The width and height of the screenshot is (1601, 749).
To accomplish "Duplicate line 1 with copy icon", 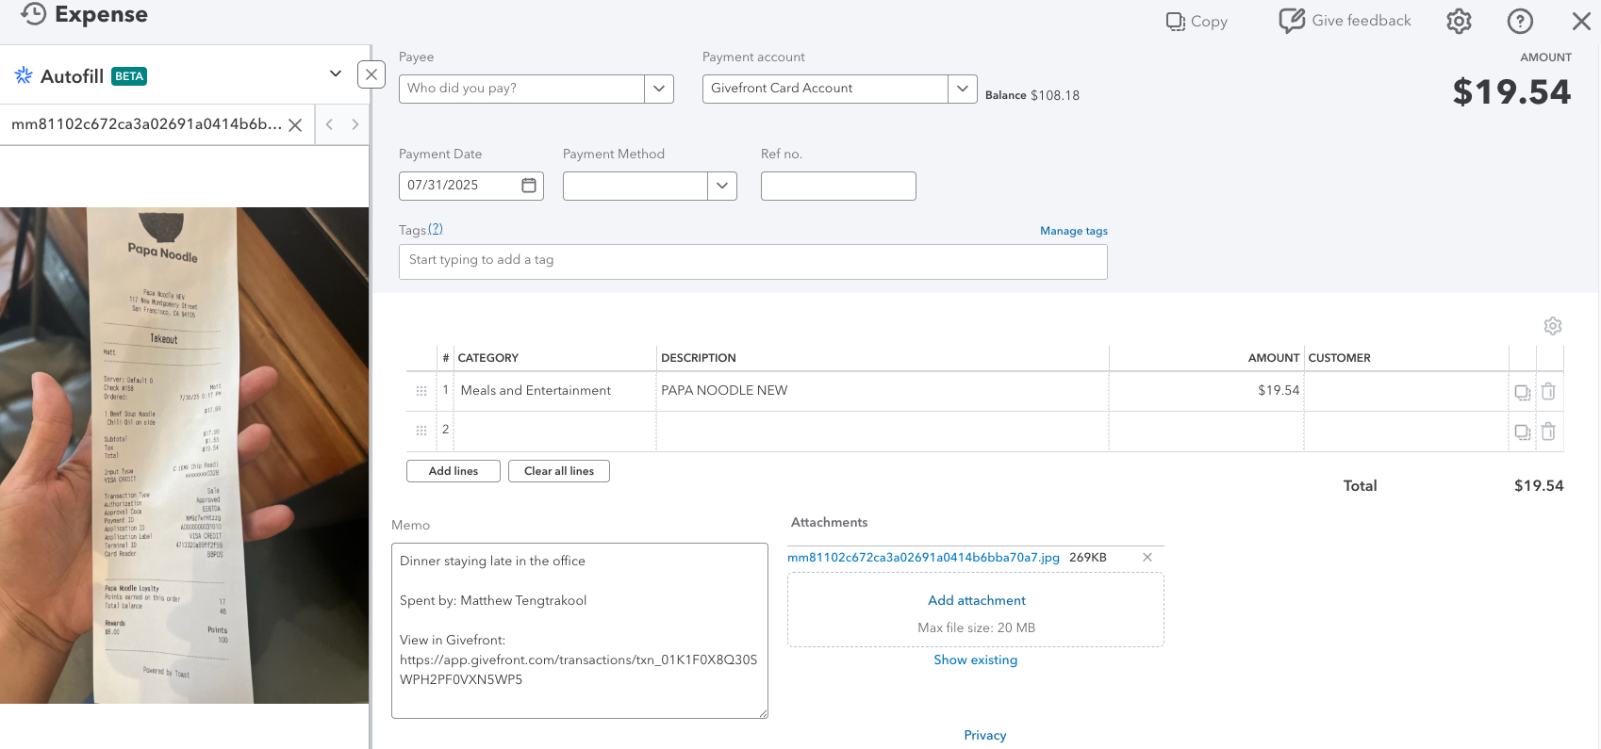I will pyautogui.click(x=1522, y=392).
